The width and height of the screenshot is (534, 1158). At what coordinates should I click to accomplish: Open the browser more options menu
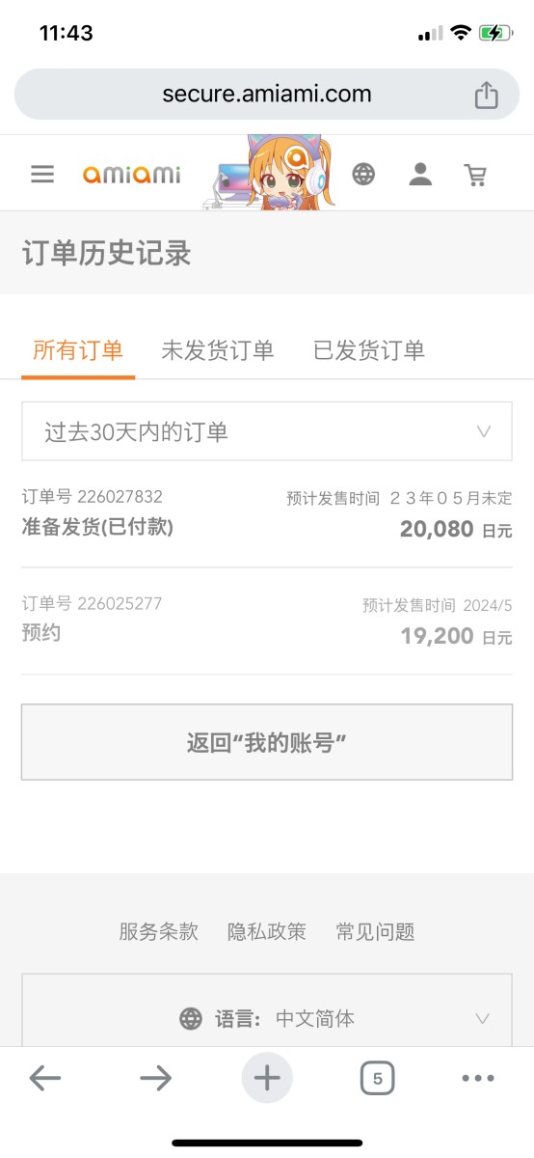tap(478, 1078)
